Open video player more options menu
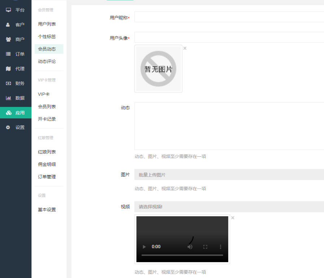 (x=220, y=247)
